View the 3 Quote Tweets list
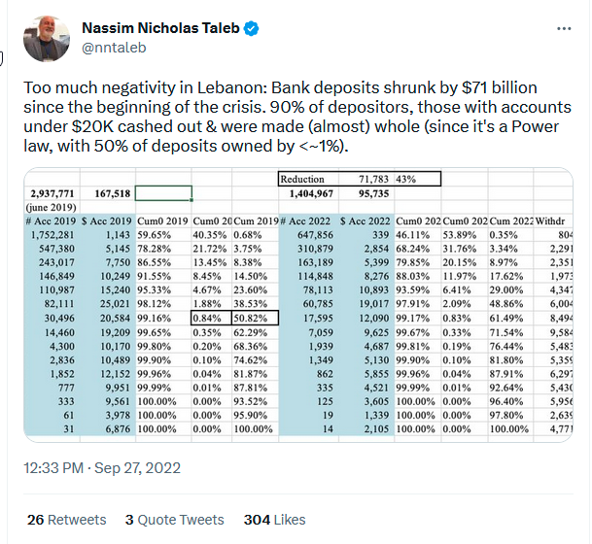This screenshot has height=544, width=592. pos(174,520)
